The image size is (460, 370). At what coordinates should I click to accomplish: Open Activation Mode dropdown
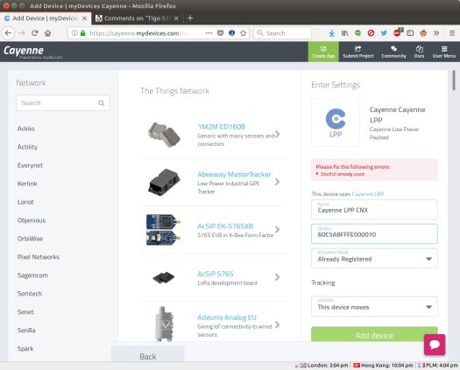pyautogui.click(x=374, y=258)
